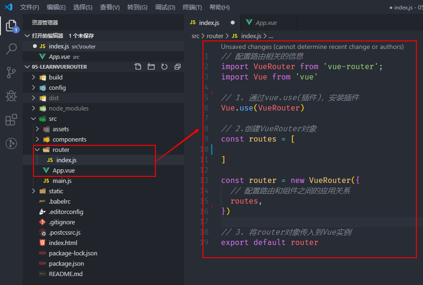The width and height of the screenshot is (423, 285).
Task: Click the 资源管理器 panel title
Action: [x=45, y=23]
